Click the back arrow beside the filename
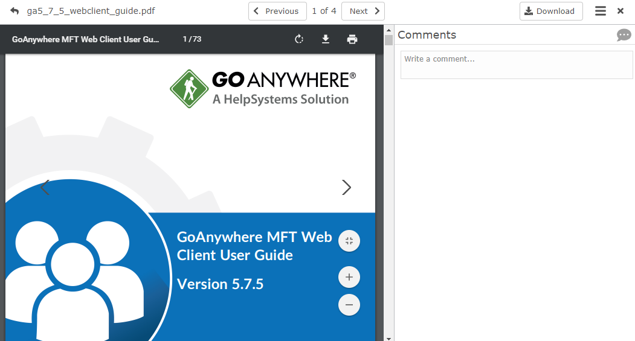 tap(15, 11)
